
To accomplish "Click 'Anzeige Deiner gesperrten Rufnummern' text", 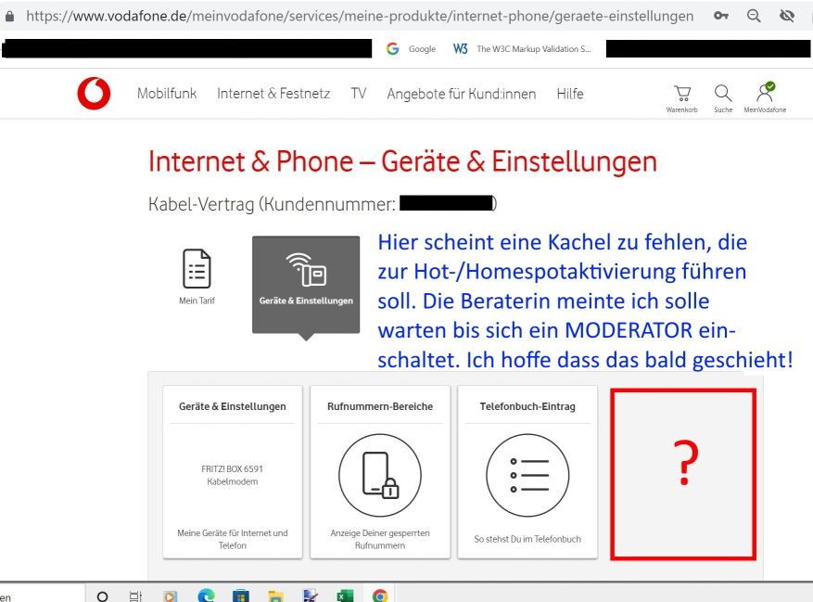I will [380, 539].
